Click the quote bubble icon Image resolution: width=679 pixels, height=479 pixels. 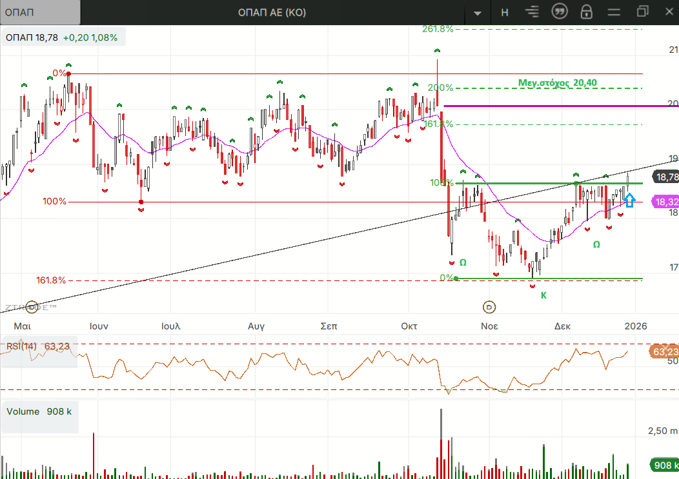(559, 12)
